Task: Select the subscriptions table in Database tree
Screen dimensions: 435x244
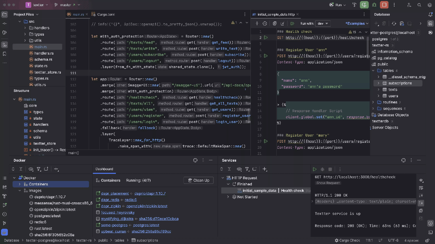Action: point(400,83)
